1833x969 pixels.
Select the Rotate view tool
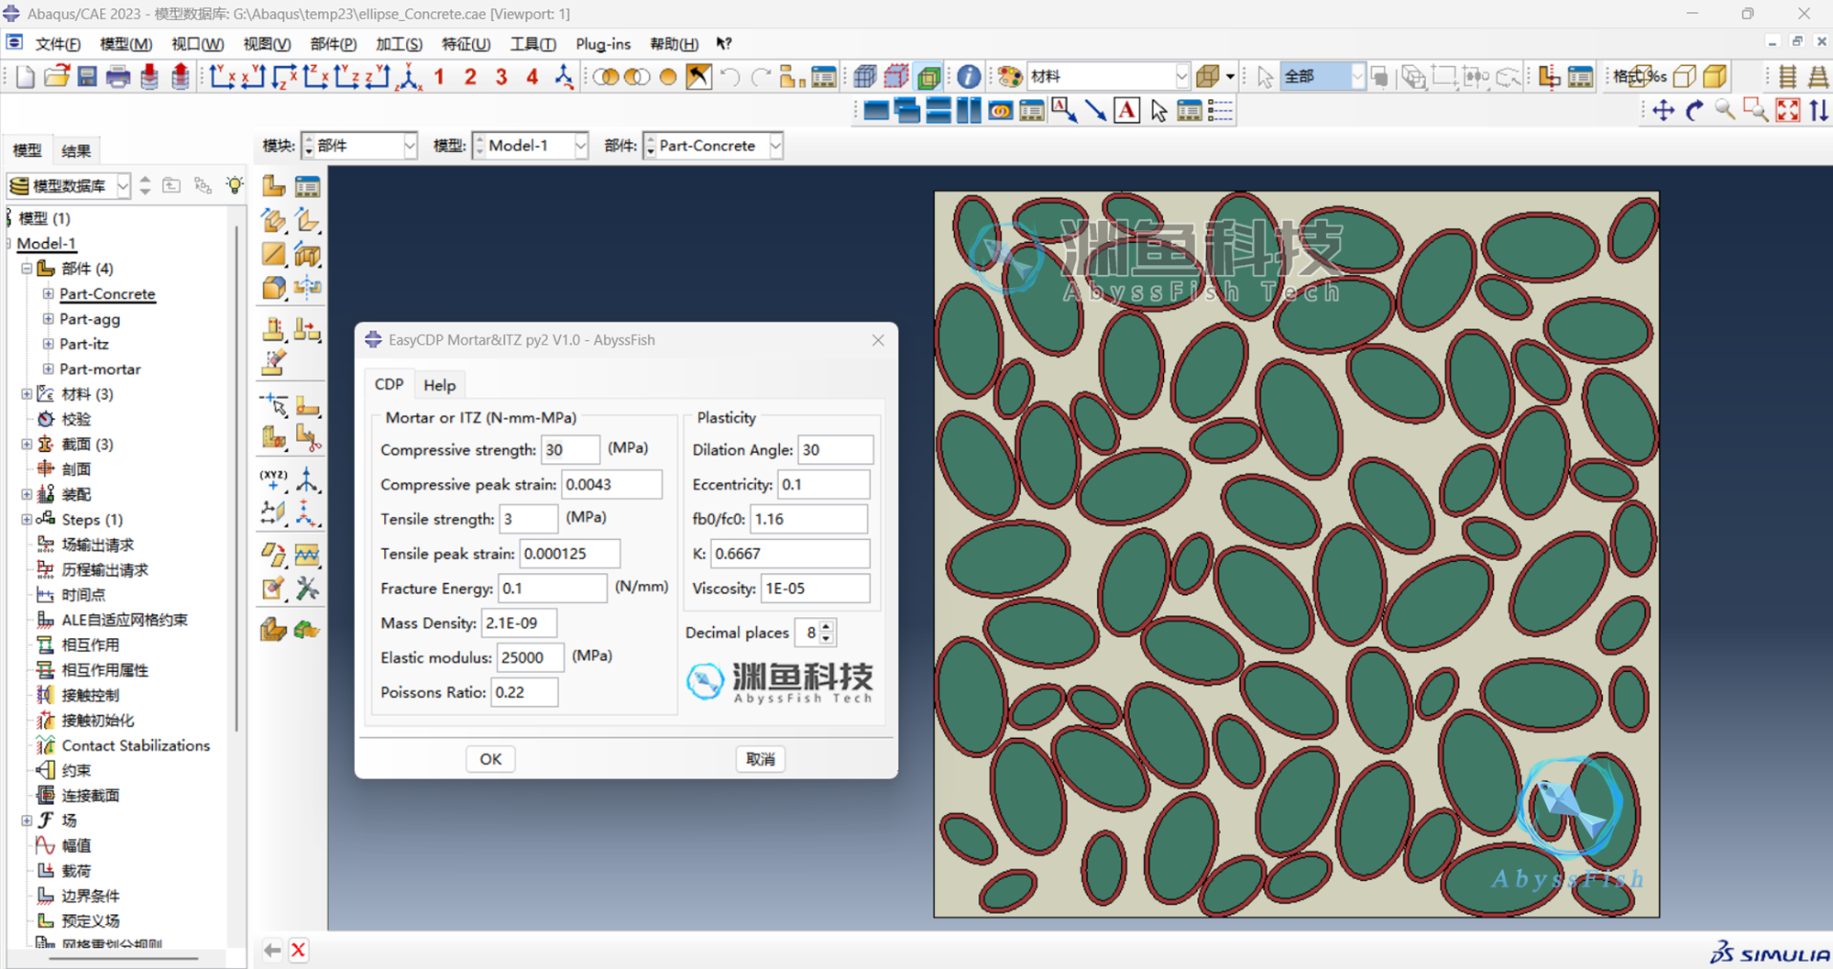coord(1695,111)
